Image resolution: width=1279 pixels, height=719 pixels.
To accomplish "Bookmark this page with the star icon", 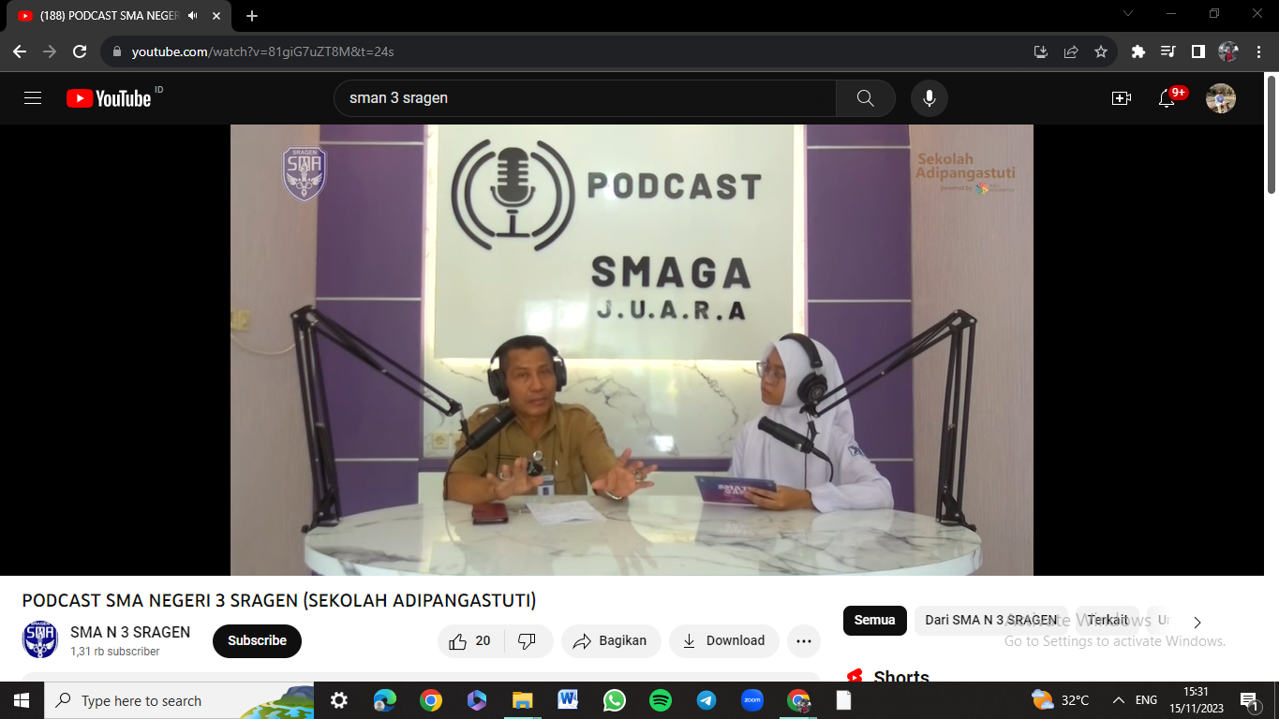I will (x=1101, y=51).
